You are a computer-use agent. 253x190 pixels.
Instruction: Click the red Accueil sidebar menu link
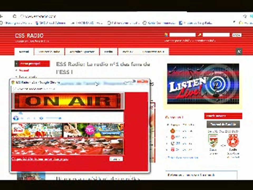tap(24, 70)
